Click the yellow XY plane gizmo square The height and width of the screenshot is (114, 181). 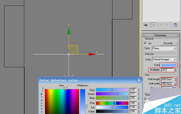click(73, 50)
